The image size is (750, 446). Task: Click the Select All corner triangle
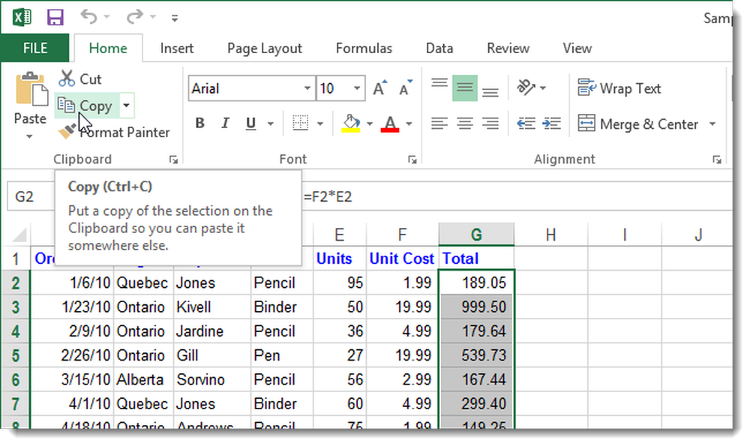(19, 235)
